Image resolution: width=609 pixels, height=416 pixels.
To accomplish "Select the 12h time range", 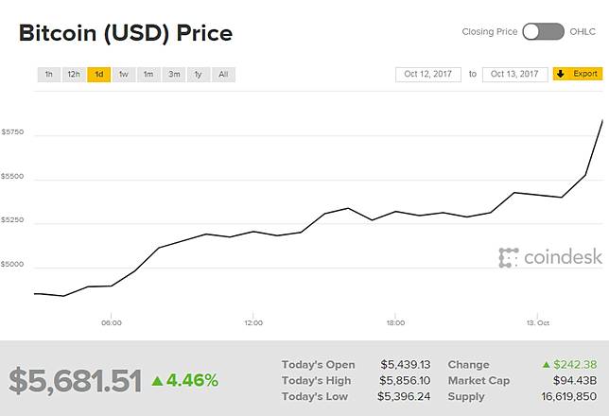I will [x=74, y=74].
